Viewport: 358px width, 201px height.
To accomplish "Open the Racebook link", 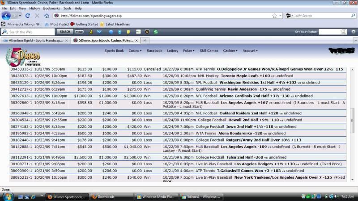I will point(154,50).
